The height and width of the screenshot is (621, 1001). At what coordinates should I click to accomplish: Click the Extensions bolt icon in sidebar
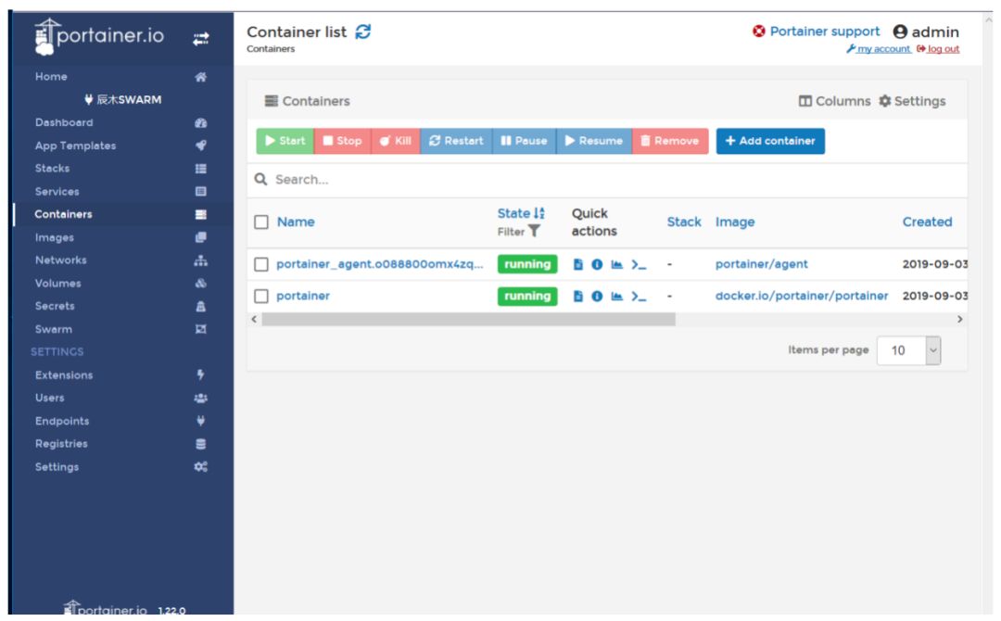click(200, 374)
